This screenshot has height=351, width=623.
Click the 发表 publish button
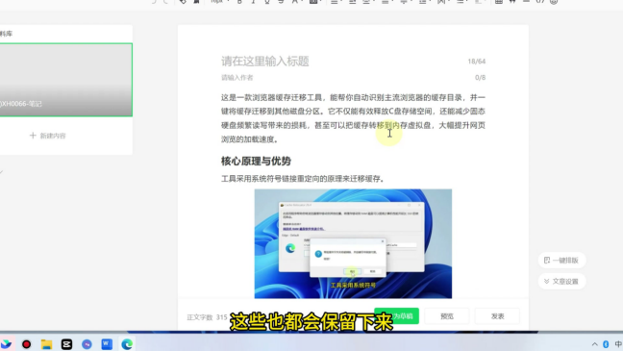point(497,316)
